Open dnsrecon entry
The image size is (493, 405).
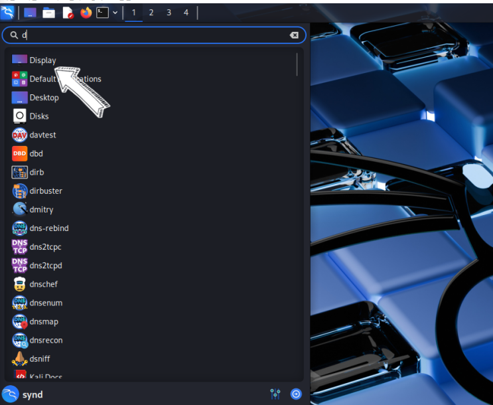pos(37,340)
